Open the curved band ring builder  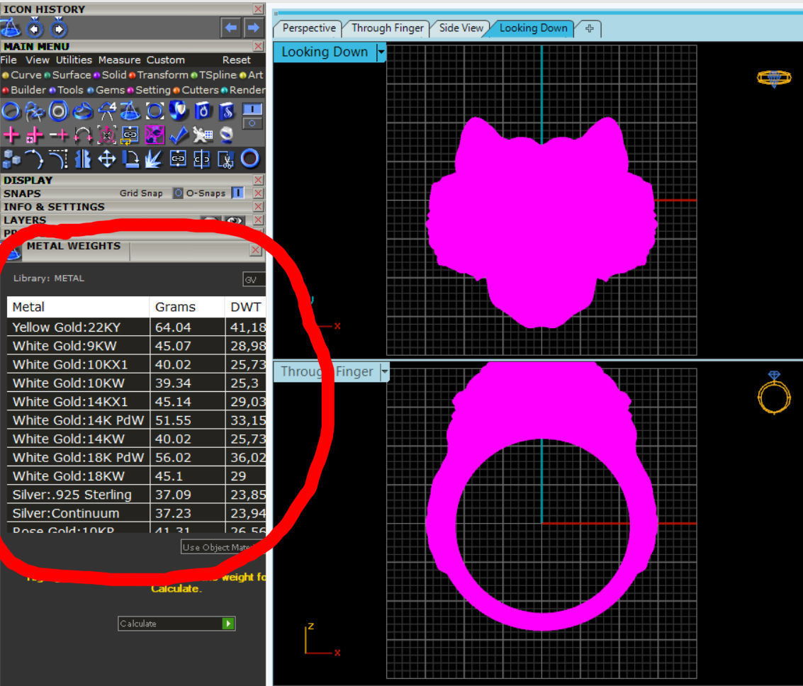click(x=82, y=111)
